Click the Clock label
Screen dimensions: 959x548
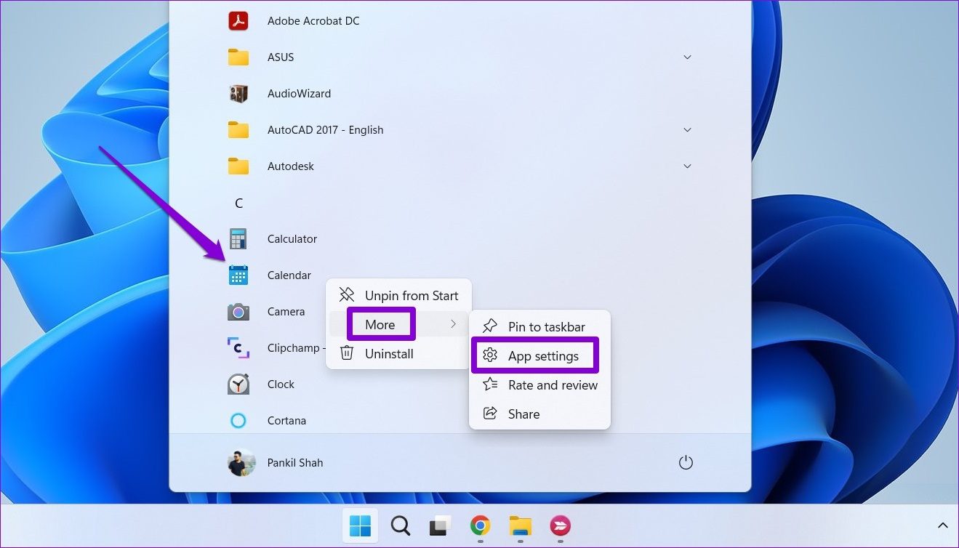(281, 384)
